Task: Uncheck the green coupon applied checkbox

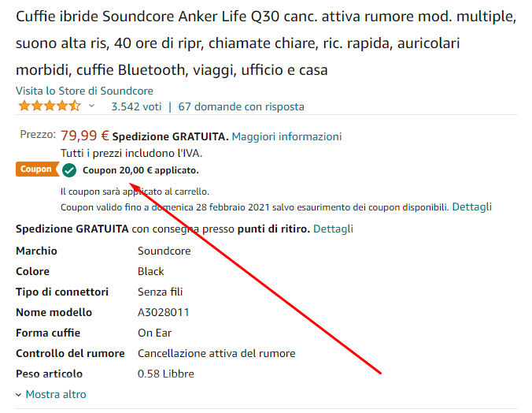Action: tap(69, 170)
